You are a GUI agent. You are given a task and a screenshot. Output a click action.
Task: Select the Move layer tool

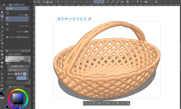point(2,20)
